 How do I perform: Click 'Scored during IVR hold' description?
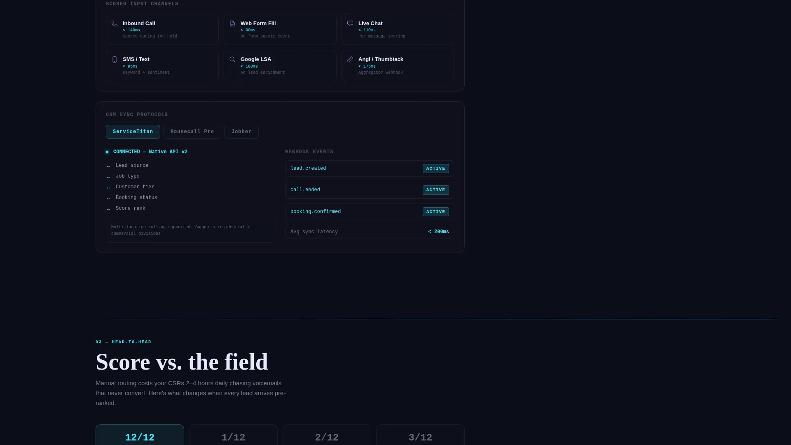point(150,36)
